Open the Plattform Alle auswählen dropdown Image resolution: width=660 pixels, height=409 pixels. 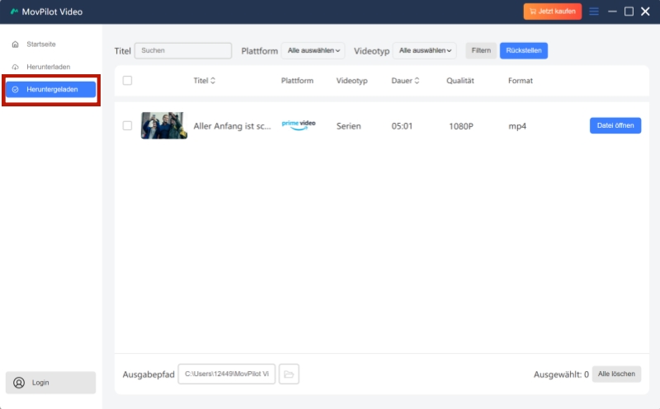[313, 50]
